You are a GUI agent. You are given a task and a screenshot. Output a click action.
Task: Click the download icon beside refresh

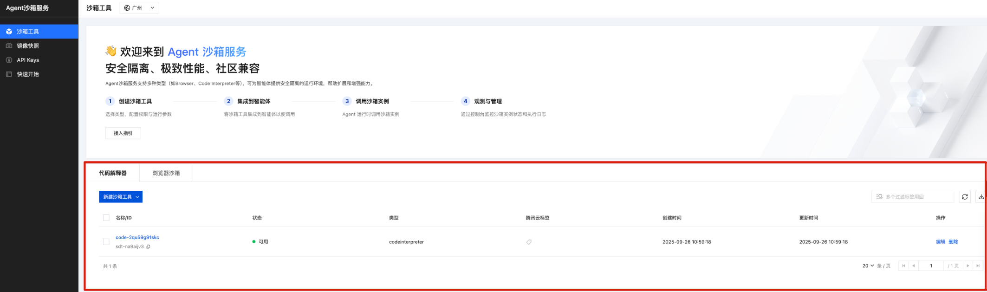981,197
